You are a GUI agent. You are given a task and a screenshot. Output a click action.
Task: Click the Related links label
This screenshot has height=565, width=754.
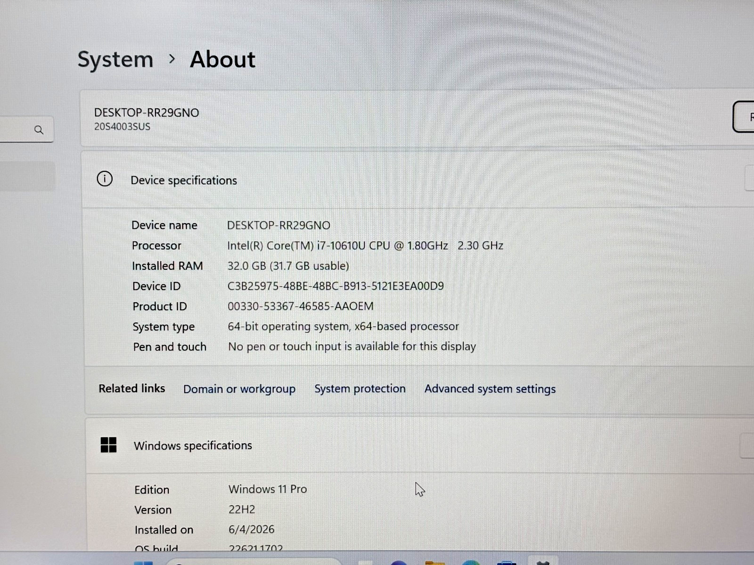pyautogui.click(x=132, y=388)
